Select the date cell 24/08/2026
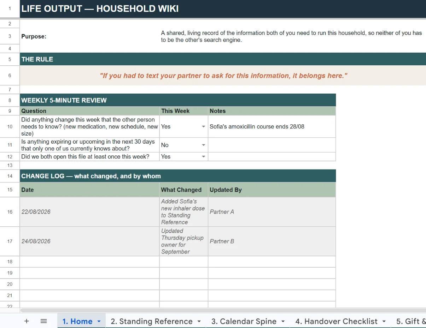 tap(89, 241)
